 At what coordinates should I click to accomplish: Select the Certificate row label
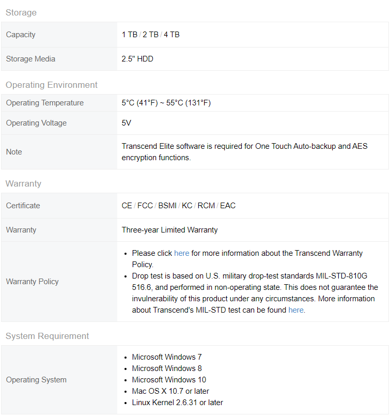[x=23, y=206]
